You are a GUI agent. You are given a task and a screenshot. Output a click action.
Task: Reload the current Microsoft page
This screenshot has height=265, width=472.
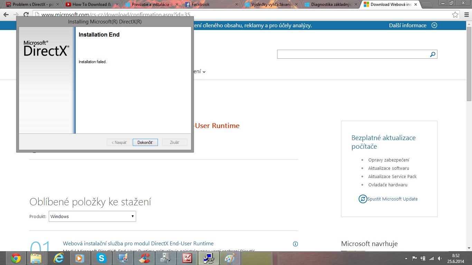click(26, 15)
